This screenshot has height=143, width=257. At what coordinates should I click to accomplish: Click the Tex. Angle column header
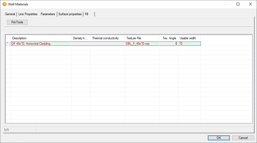pyautogui.click(x=168, y=38)
